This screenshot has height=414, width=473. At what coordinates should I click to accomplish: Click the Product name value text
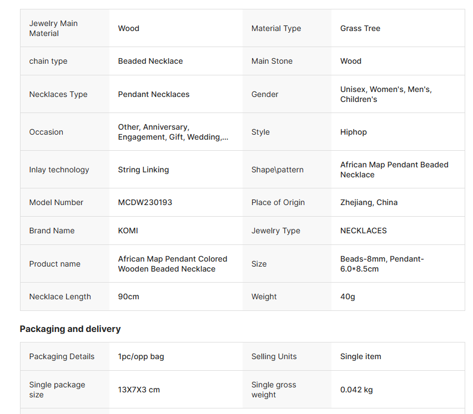[x=172, y=264]
